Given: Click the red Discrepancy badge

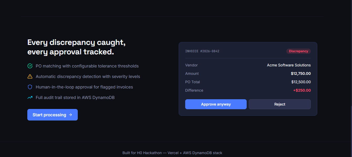Looking at the screenshot, I should point(298,51).
